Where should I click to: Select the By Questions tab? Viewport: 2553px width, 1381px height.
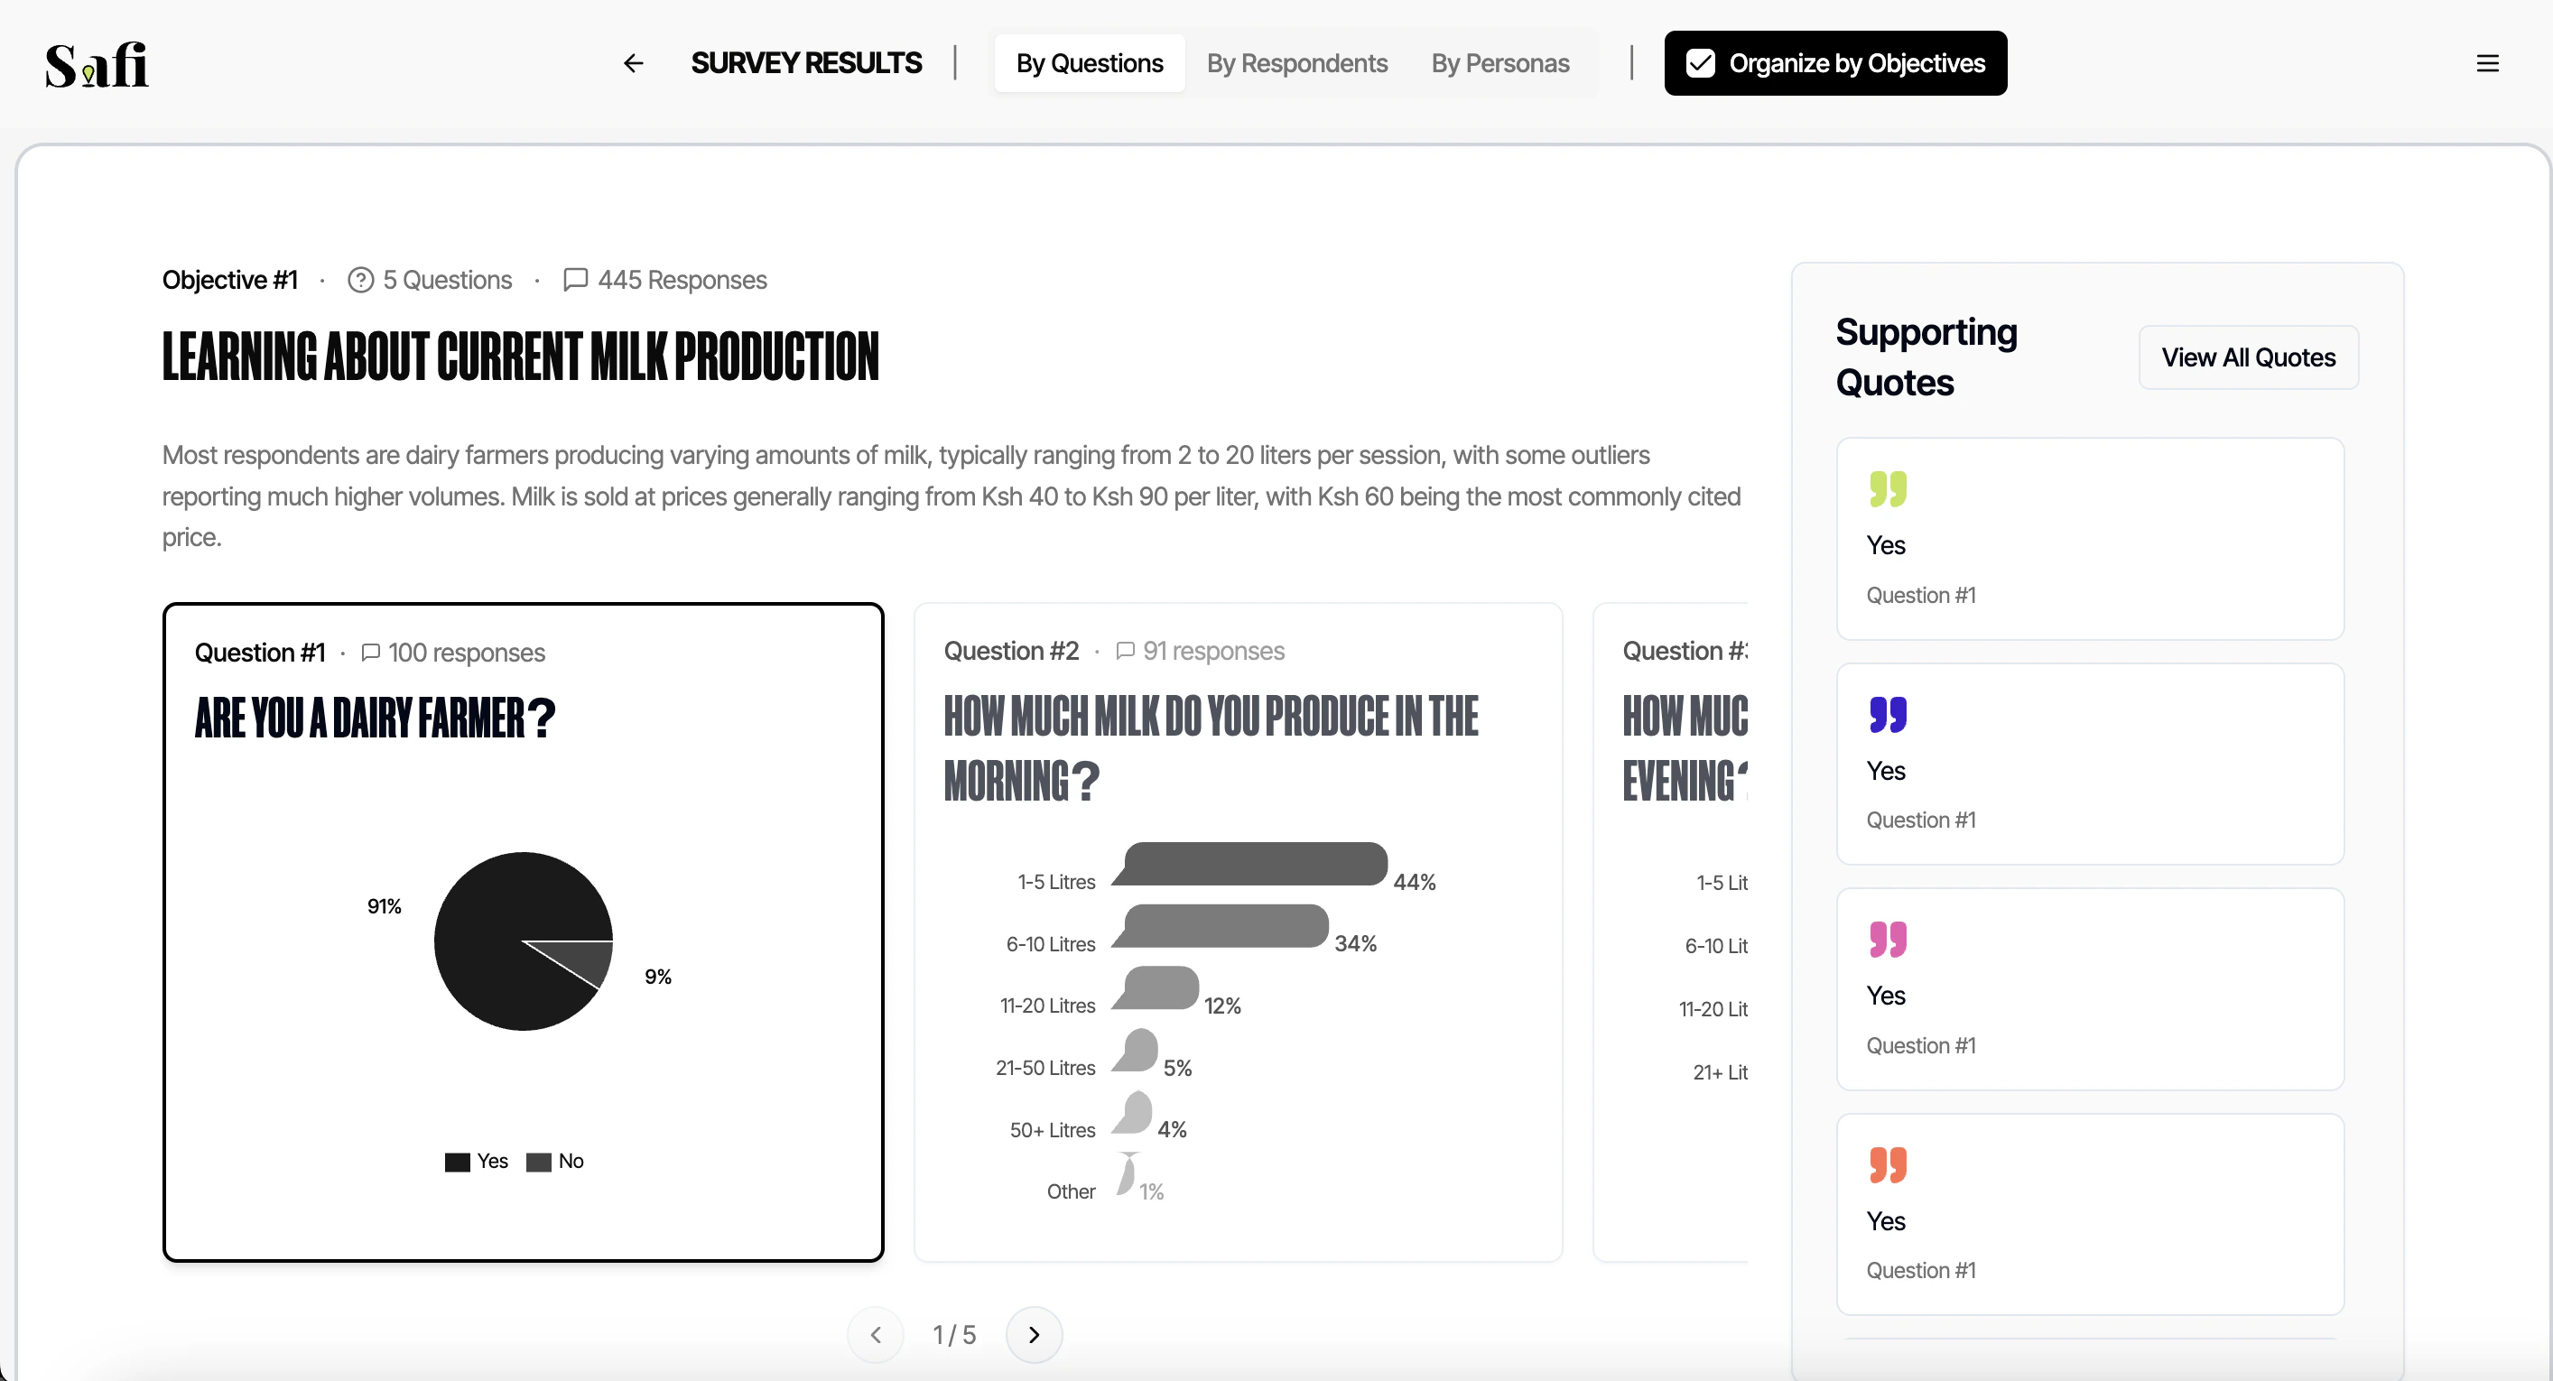[x=1090, y=62]
